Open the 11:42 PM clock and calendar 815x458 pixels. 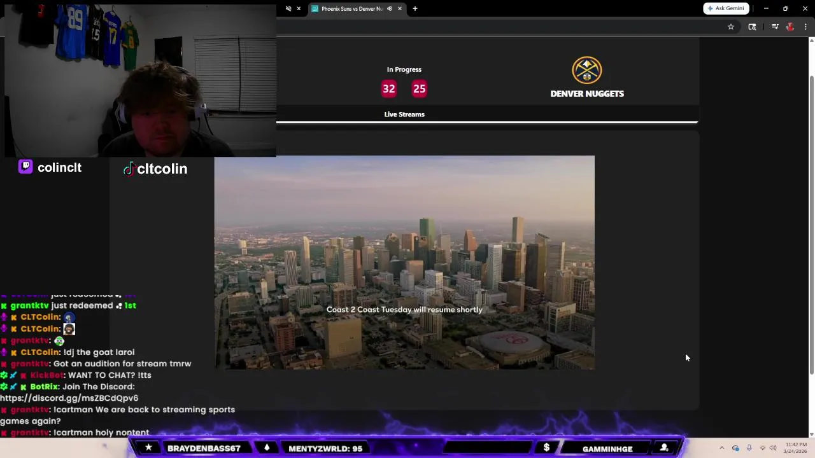pos(796,447)
